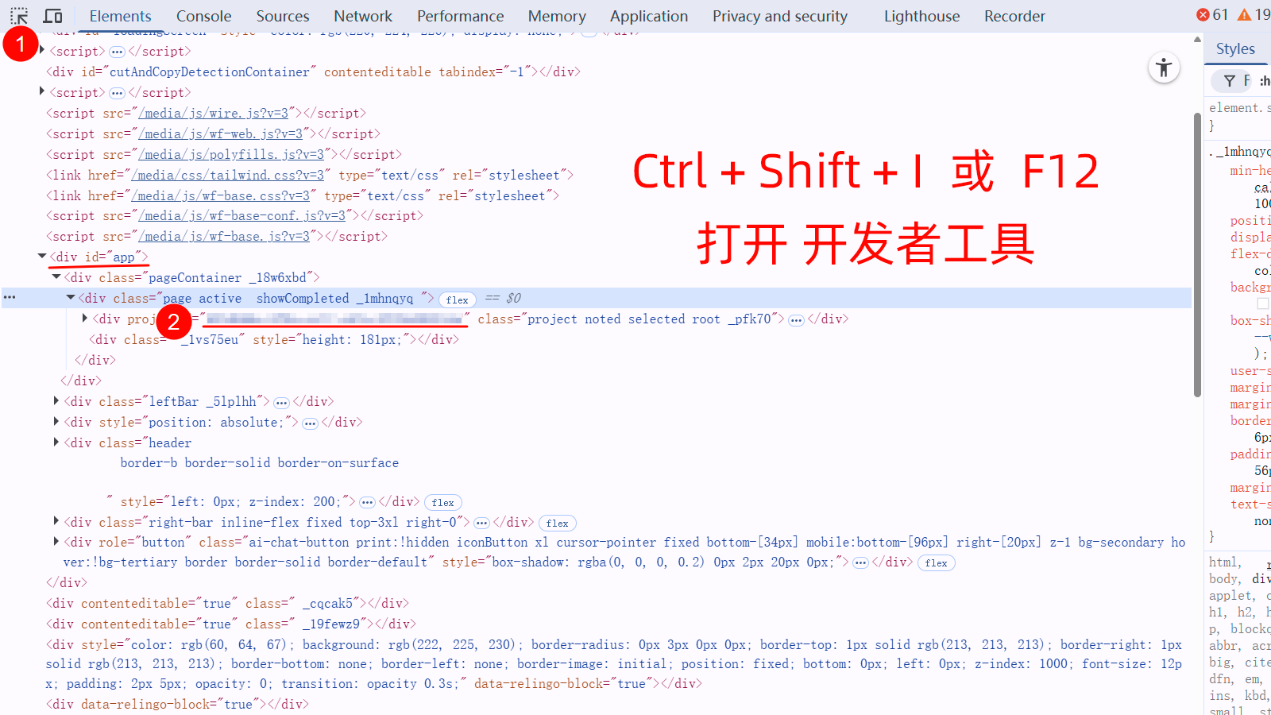The image size is (1271, 715).
Task: Collapse the pageContainer _18w6xbd node
Action: click(x=56, y=277)
